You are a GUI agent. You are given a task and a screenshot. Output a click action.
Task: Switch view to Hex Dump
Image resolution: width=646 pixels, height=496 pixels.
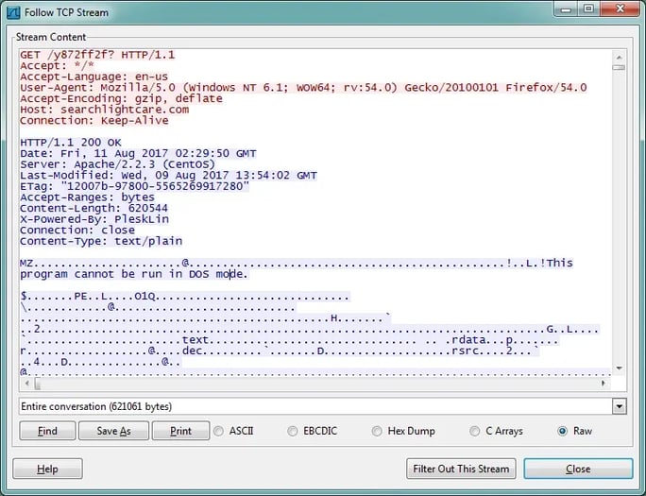[374, 431]
